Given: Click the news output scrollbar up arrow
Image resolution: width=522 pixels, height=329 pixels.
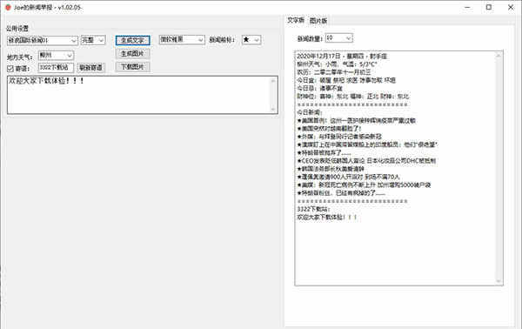Looking at the screenshot, I should (499, 56).
